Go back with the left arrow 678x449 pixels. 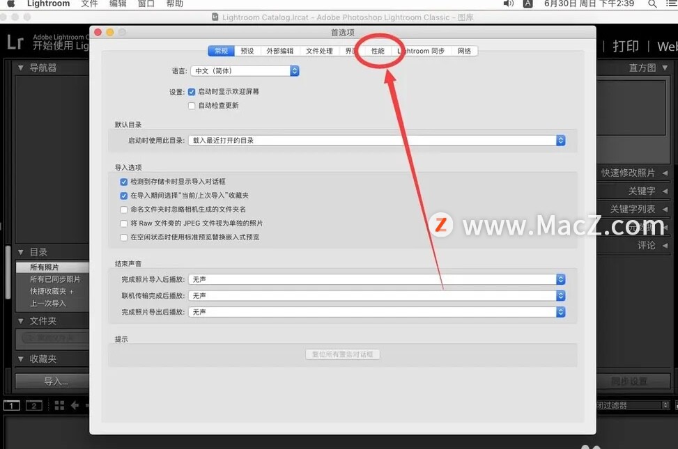(75, 405)
